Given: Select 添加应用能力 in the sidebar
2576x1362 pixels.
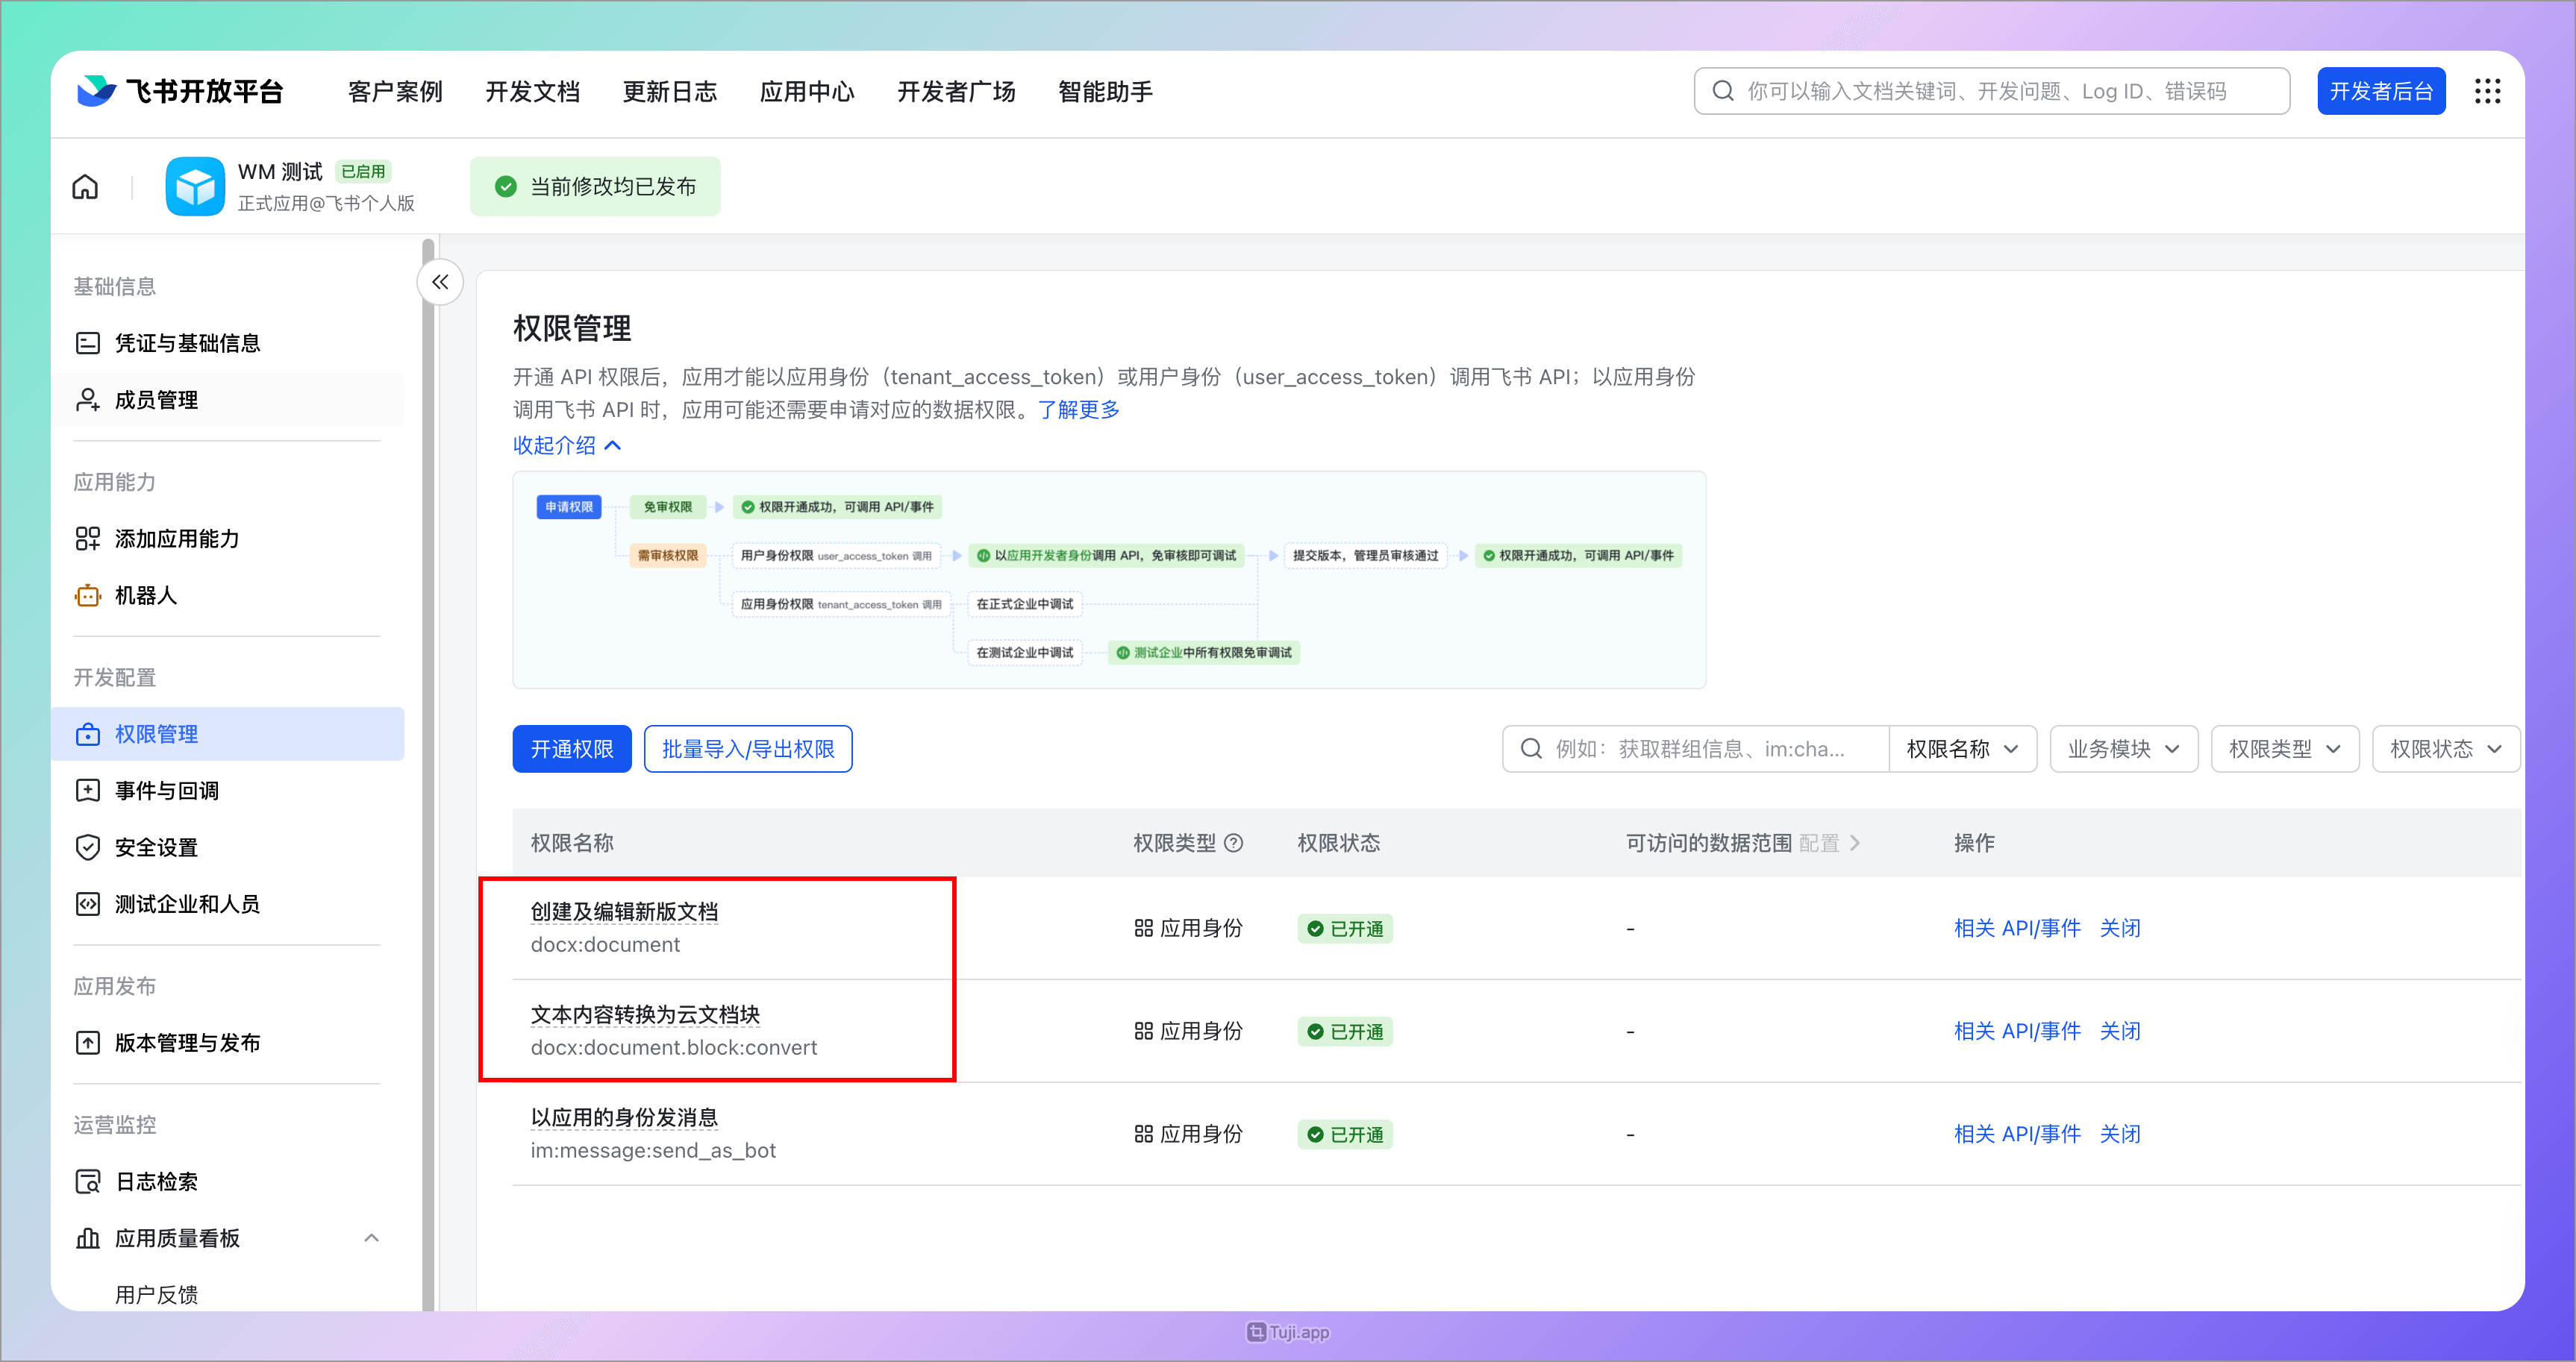Looking at the screenshot, I should click(x=175, y=539).
